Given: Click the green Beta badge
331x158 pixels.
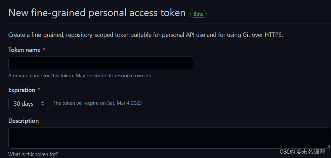Looking at the screenshot, I should 198,14.
